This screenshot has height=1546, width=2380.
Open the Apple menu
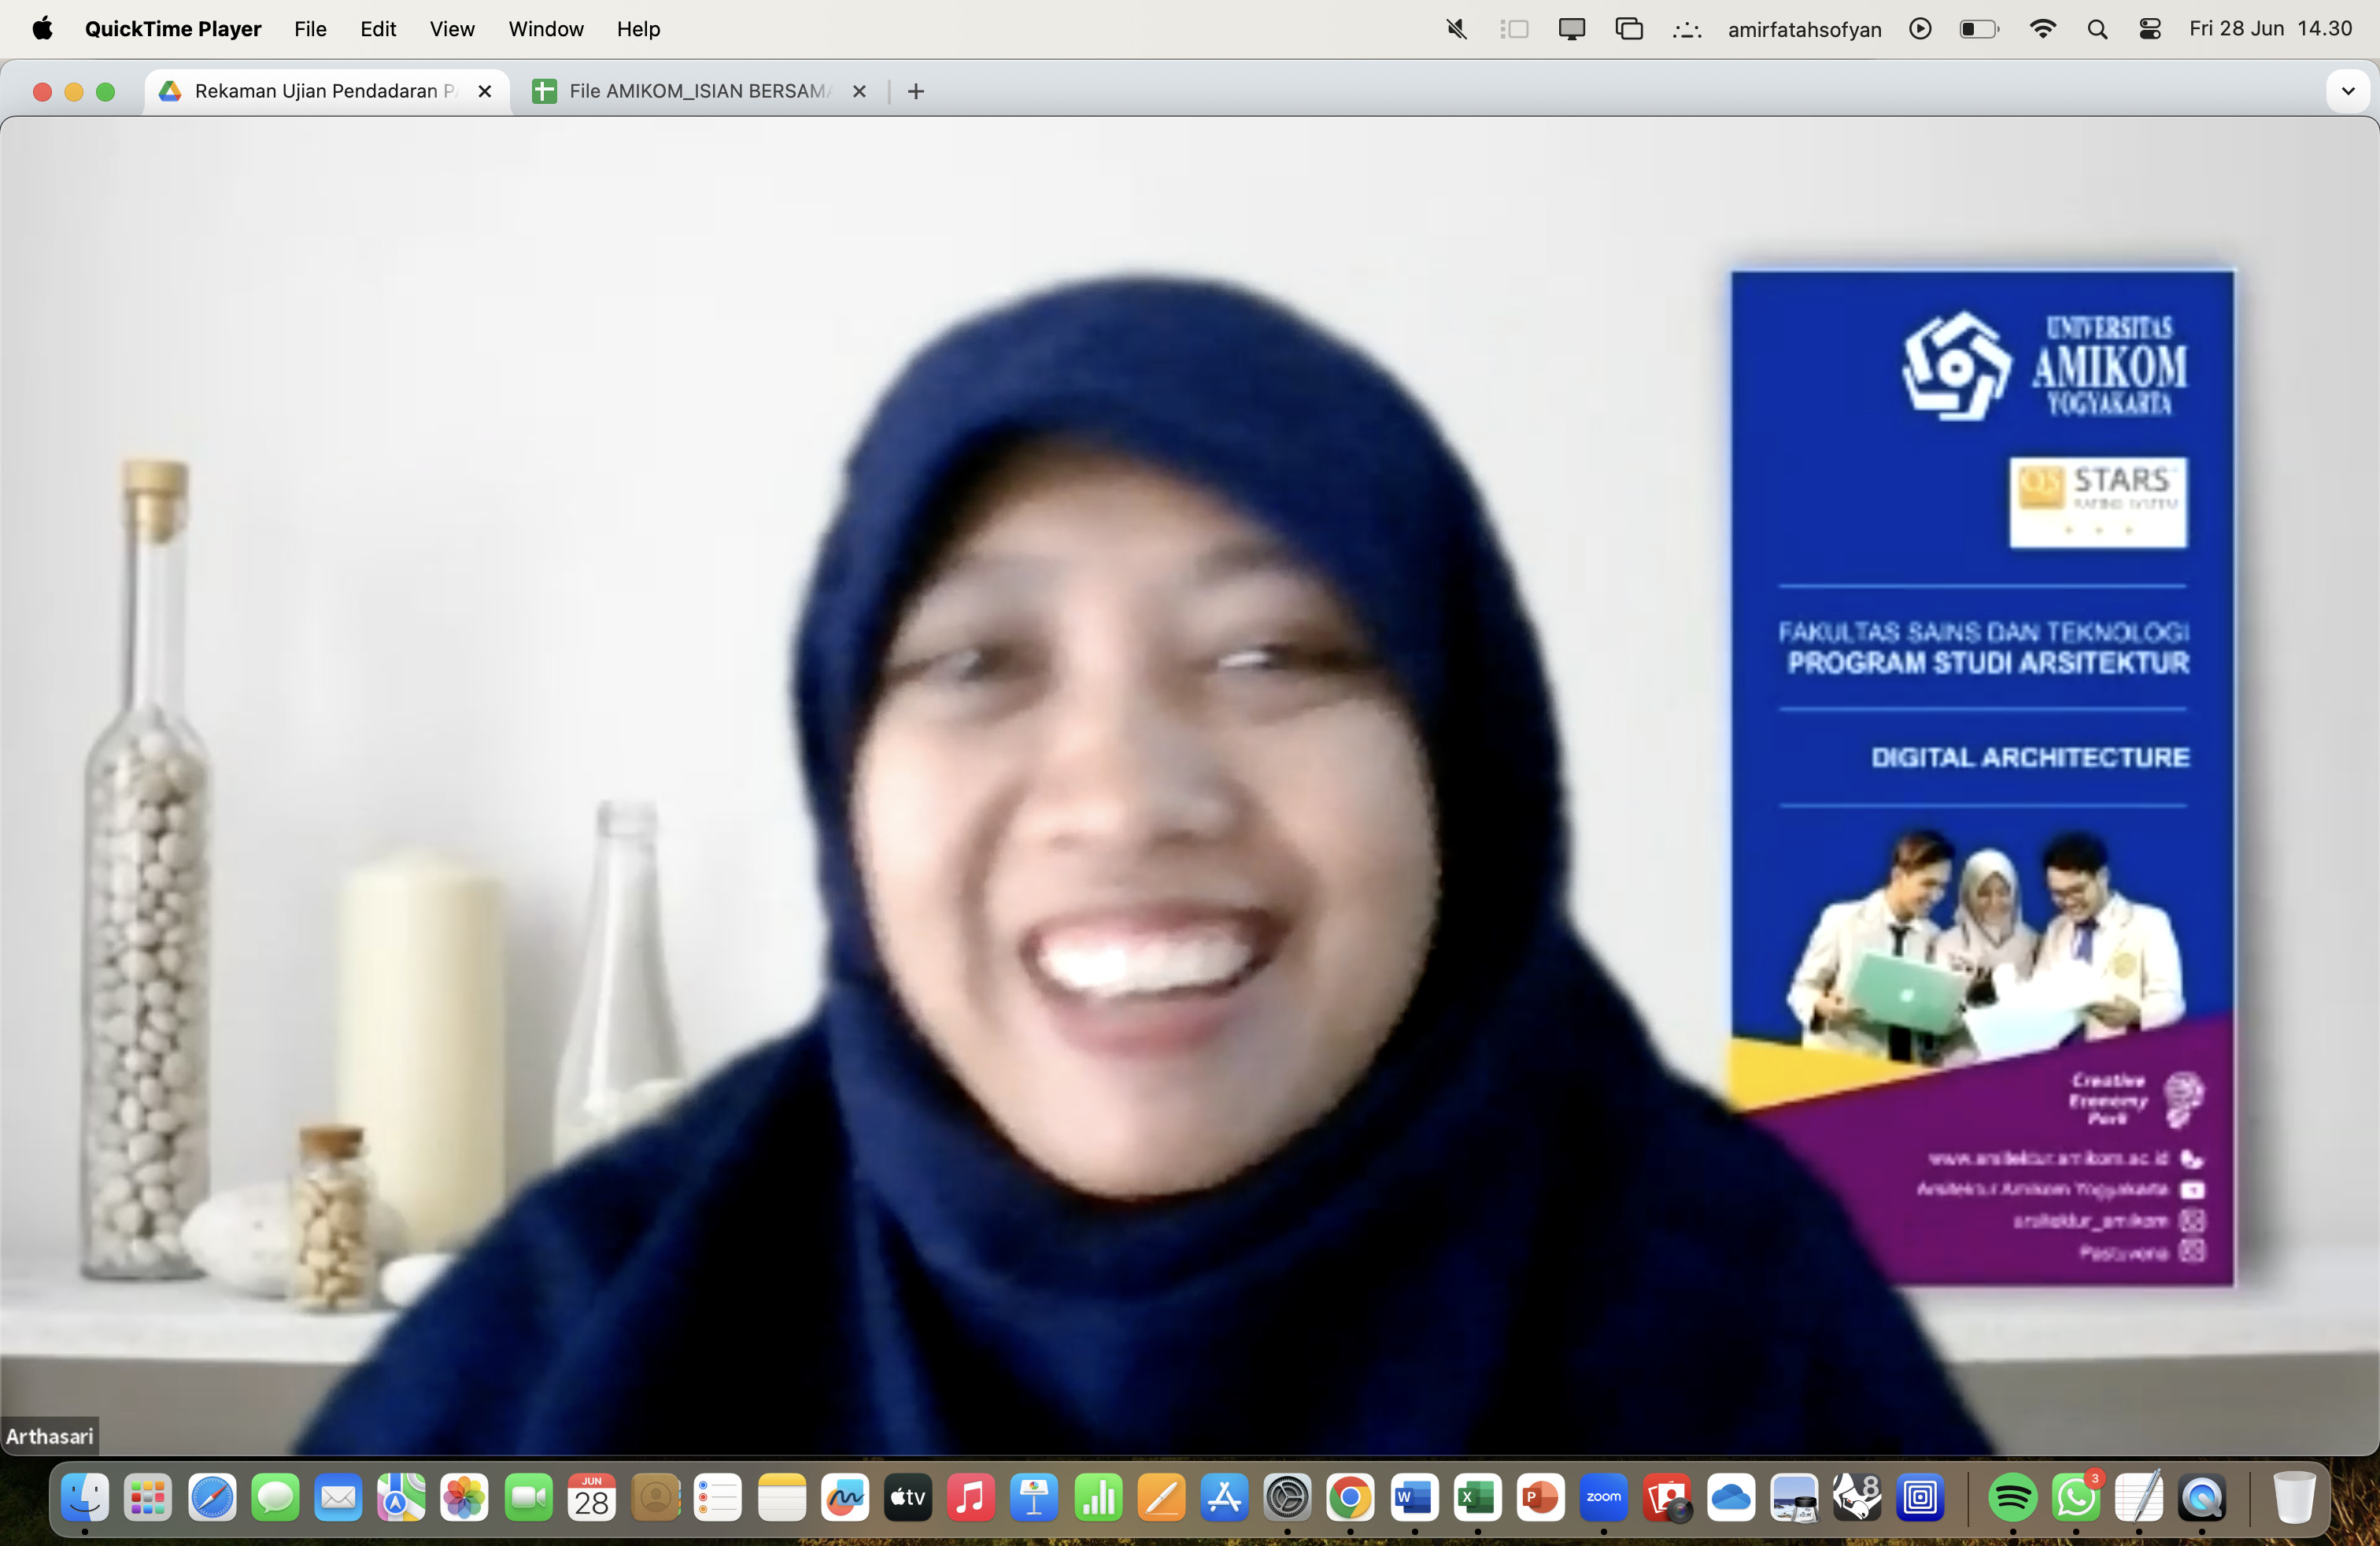click(42, 29)
